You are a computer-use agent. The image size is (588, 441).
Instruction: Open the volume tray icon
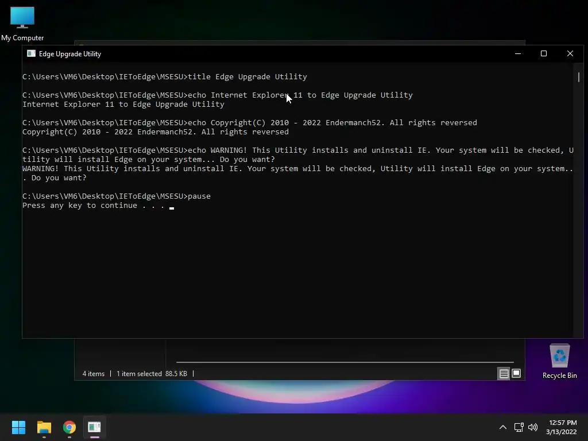533,427
